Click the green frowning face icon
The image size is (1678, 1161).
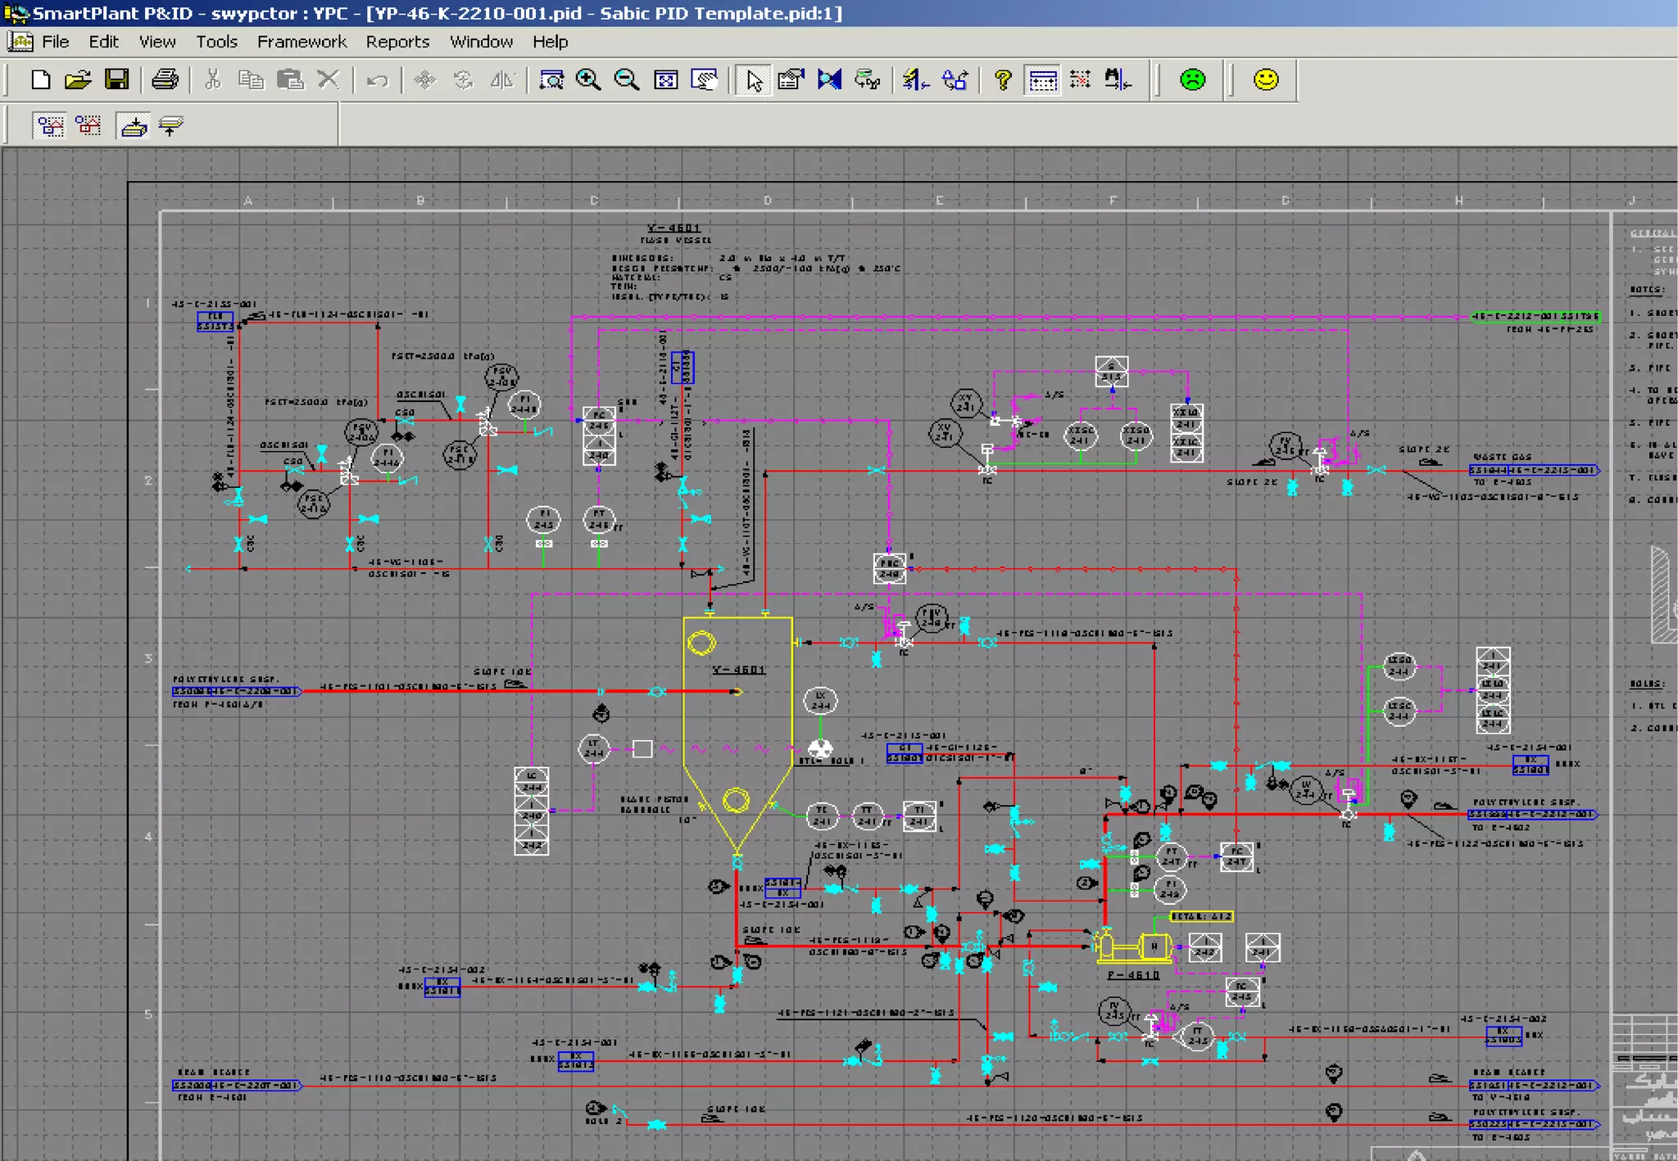coord(1192,79)
